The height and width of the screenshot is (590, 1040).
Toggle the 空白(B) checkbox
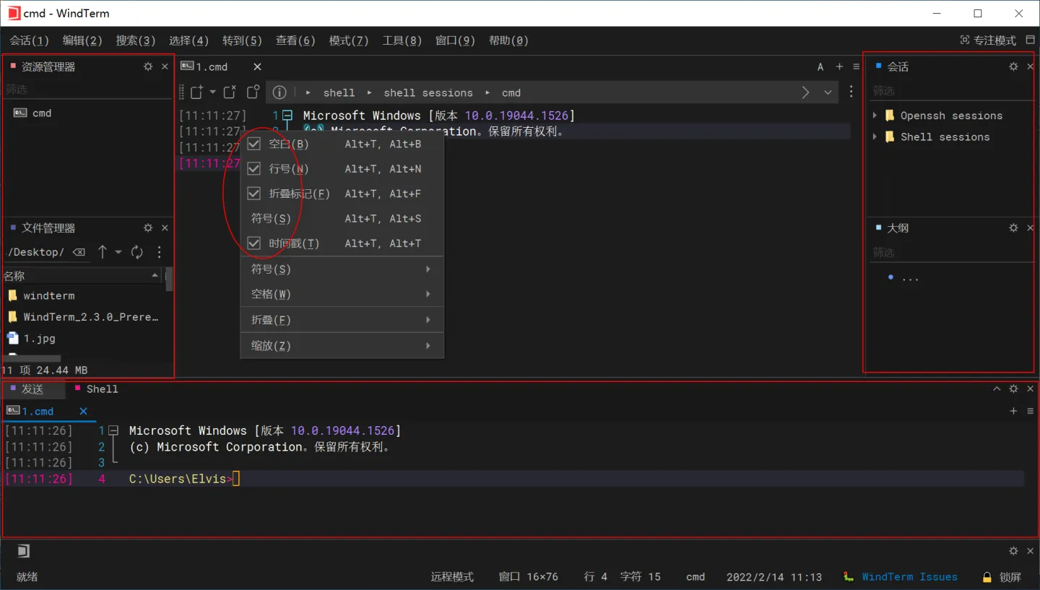point(253,144)
